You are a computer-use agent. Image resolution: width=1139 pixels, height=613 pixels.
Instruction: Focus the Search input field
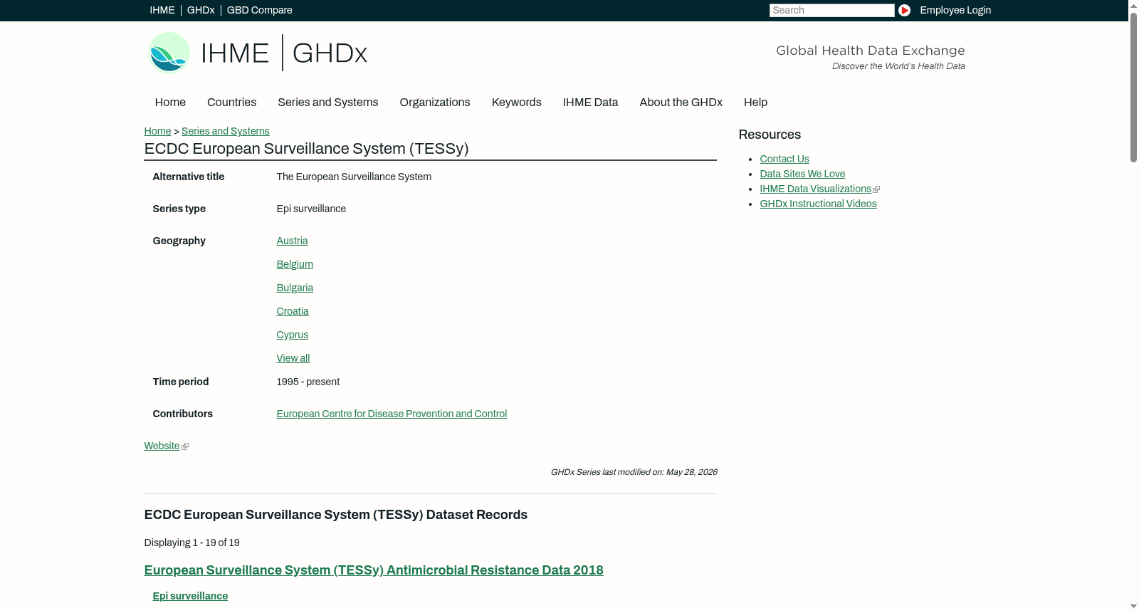pos(831,10)
